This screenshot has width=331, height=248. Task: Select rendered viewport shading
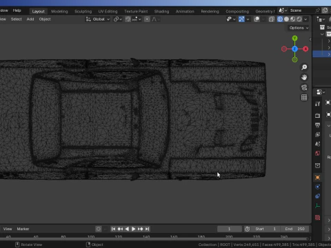click(299, 19)
